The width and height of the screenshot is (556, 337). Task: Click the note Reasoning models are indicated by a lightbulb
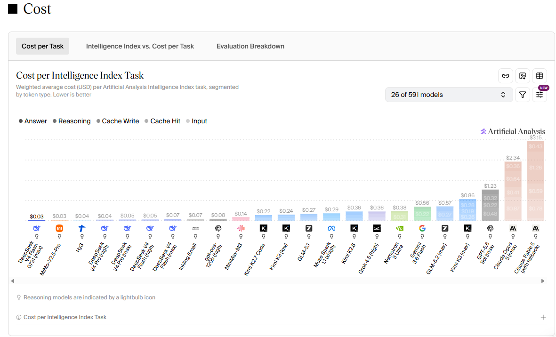pyautogui.click(x=89, y=297)
